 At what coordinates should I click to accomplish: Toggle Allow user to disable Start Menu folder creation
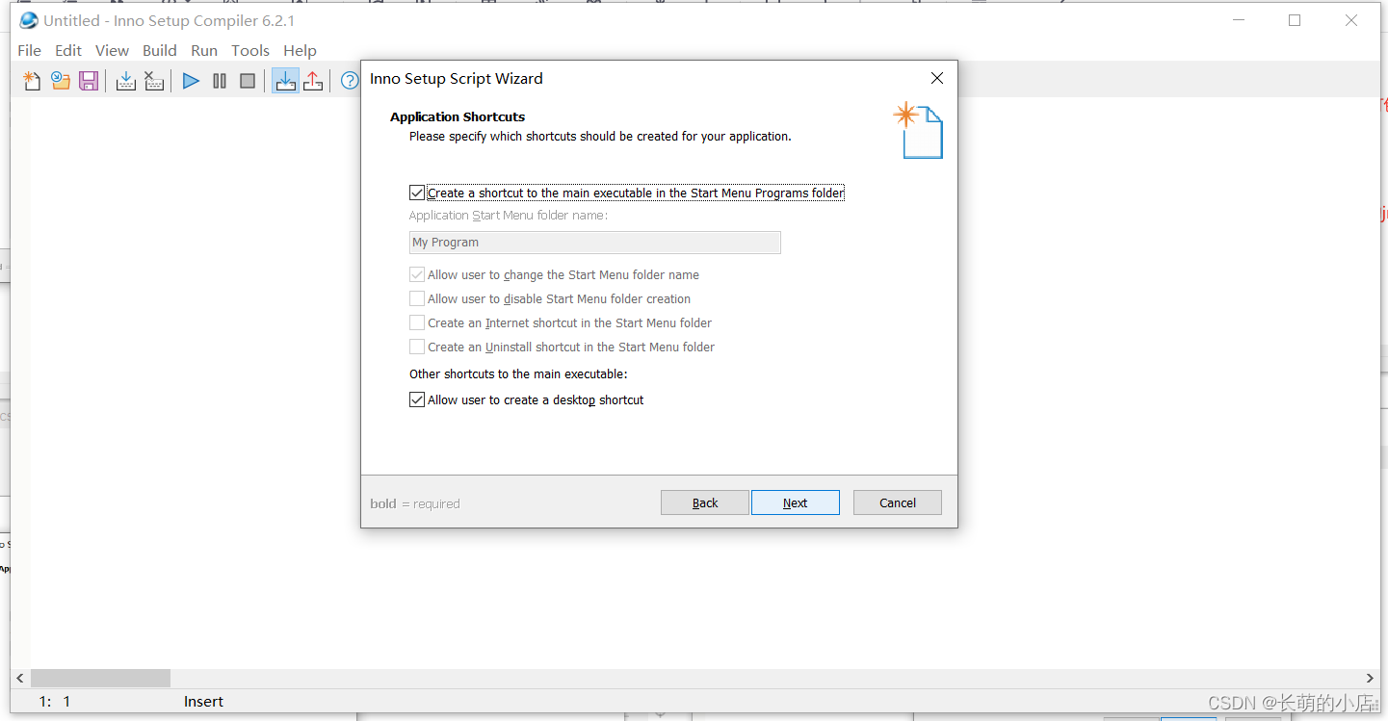pos(417,298)
